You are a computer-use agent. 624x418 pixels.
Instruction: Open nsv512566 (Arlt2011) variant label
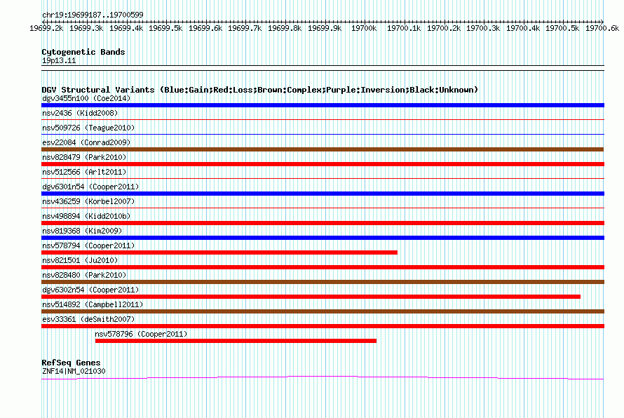click(84, 172)
